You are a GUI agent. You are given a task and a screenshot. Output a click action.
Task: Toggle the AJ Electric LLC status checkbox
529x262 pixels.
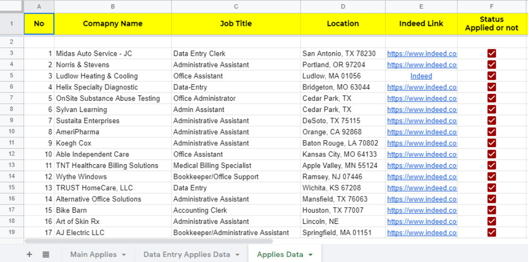pyautogui.click(x=491, y=232)
